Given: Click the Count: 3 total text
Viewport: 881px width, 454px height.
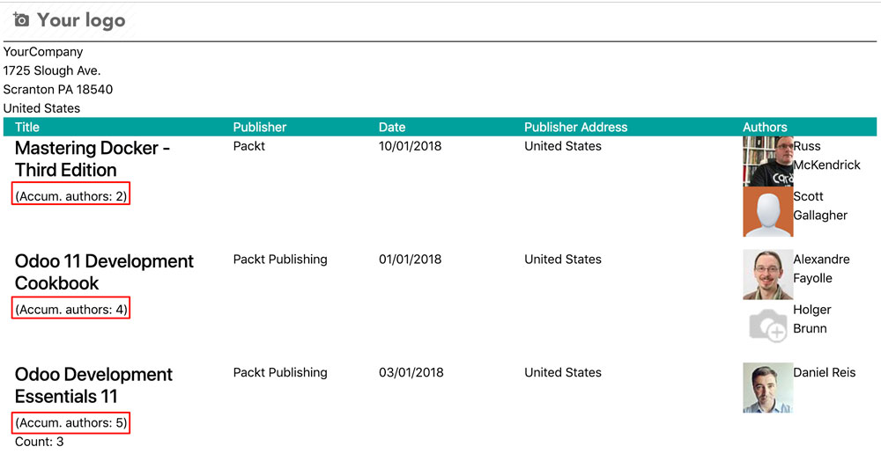Looking at the screenshot, I should pos(39,442).
